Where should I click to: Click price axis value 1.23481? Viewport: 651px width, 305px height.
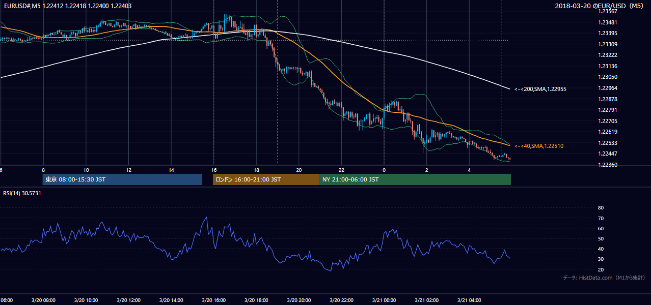(x=608, y=22)
